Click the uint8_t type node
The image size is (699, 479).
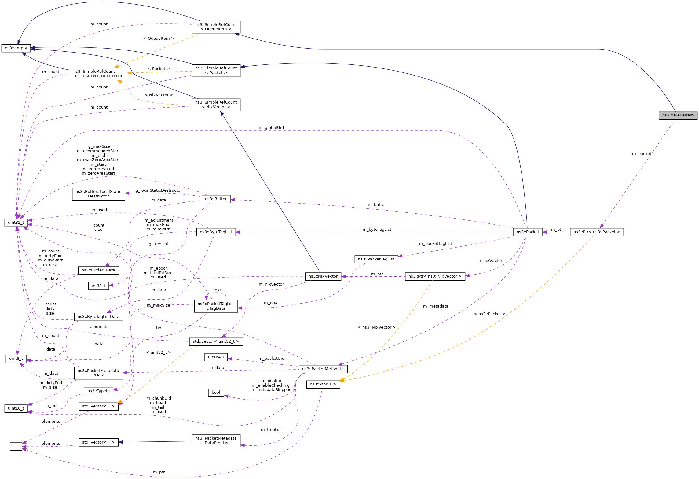coord(16,359)
